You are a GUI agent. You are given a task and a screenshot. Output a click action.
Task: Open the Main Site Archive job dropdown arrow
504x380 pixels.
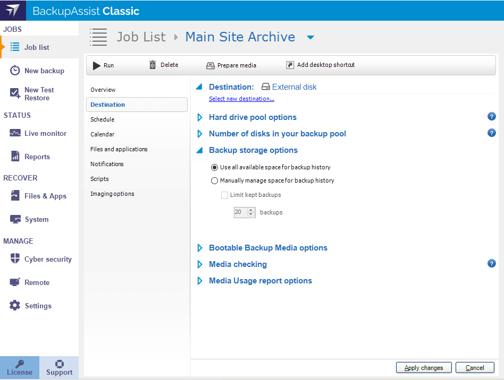(x=310, y=37)
